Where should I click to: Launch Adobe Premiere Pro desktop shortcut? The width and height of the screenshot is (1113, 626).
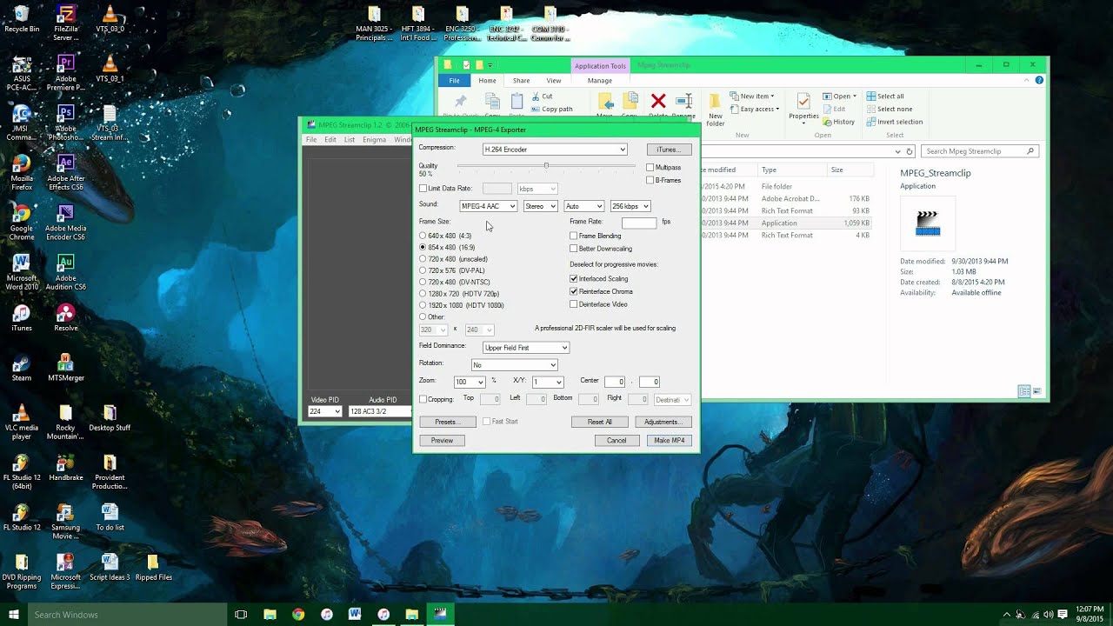click(x=65, y=72)
